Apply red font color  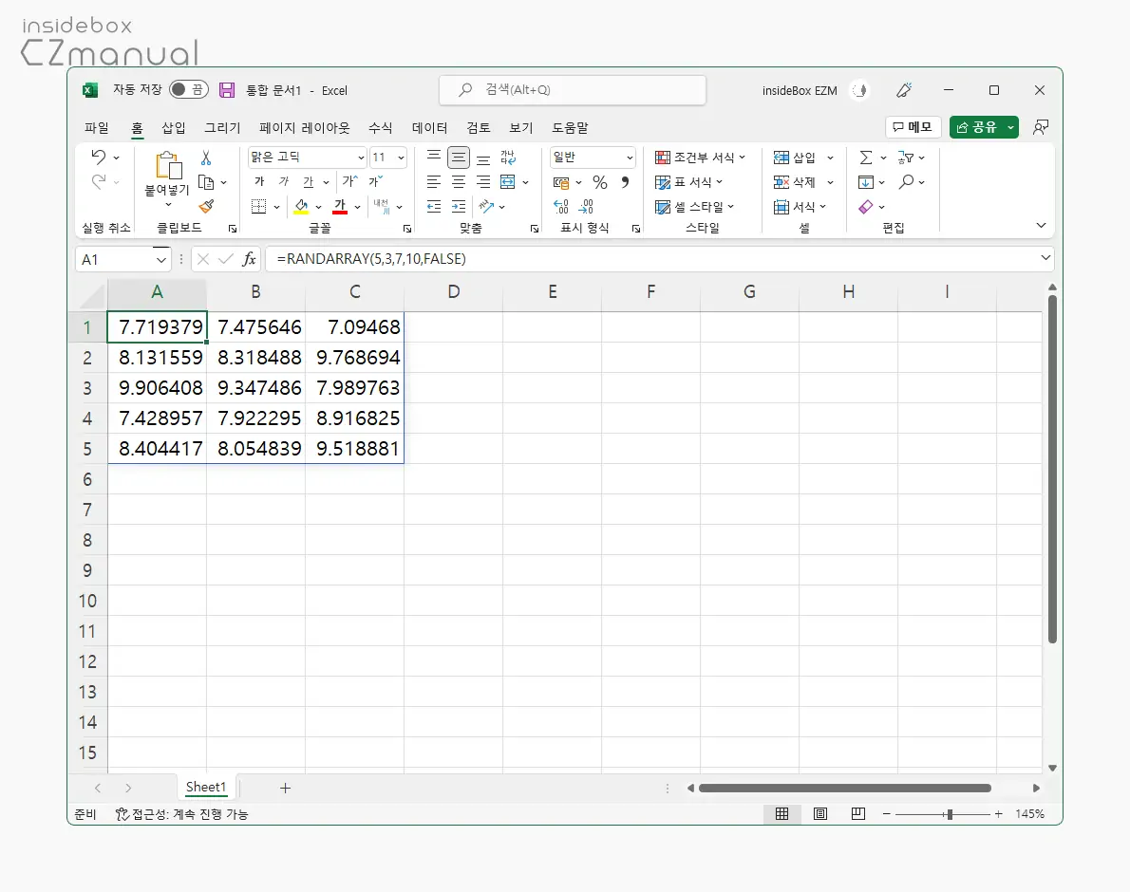click(340, 207)
